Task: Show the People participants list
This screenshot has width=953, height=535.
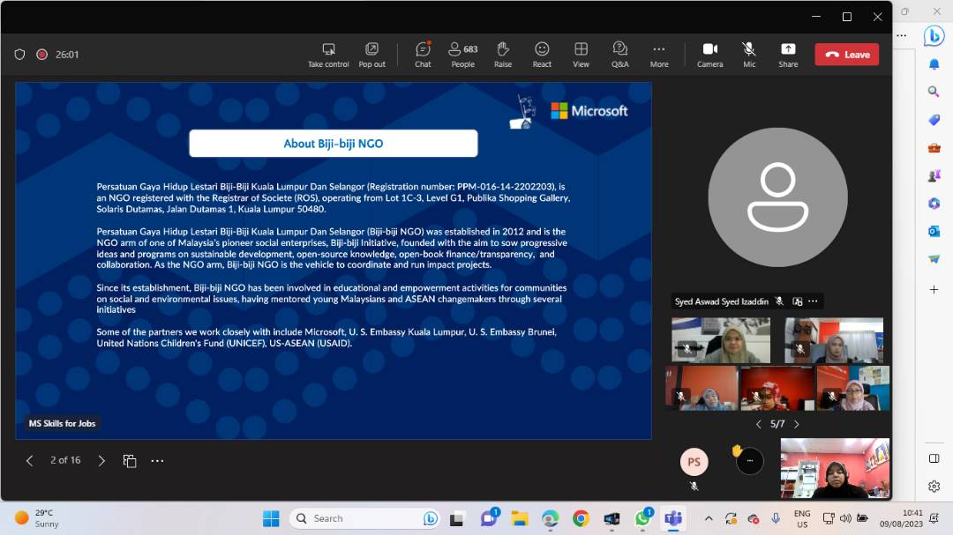Action: click(463, 55)
